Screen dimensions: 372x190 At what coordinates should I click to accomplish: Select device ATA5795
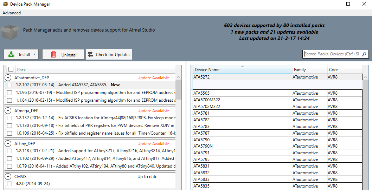tap(277, 159)
